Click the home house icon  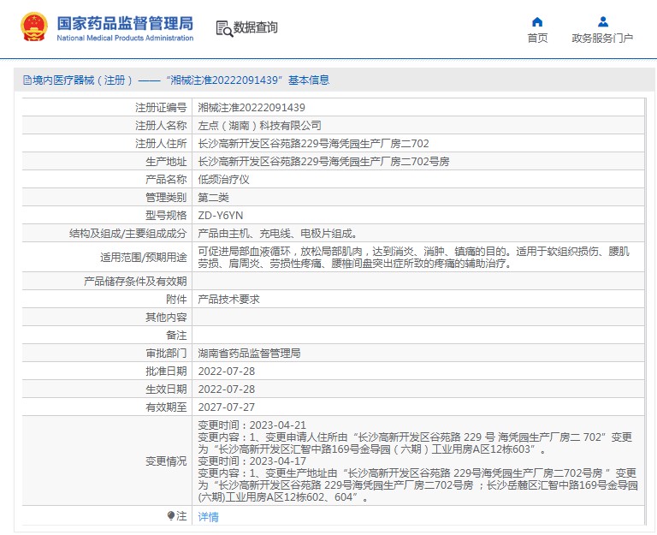537,21
